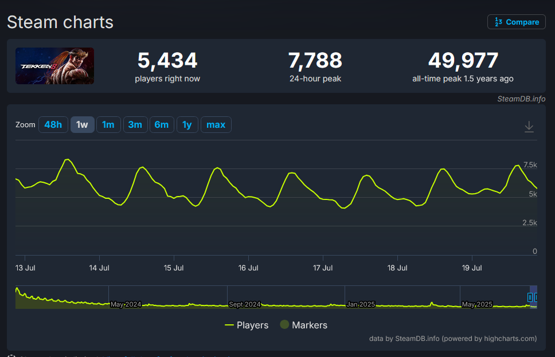Toggle the Players series in legend

coord(247,325)
